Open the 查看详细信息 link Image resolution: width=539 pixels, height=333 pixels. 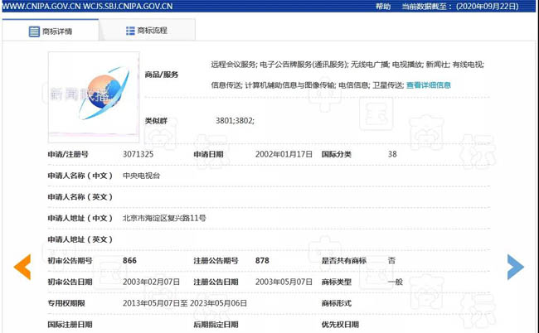point(428,84)
